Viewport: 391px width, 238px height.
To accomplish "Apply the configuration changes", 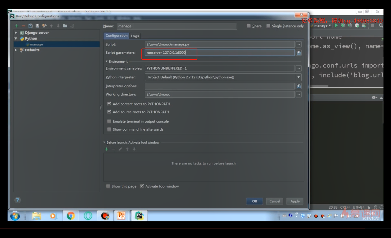I will point(295,201).
